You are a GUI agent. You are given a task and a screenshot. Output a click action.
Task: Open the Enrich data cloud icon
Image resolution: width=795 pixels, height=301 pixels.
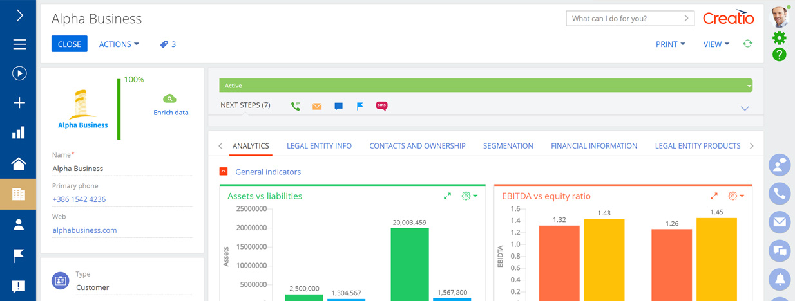pos(170,99)
